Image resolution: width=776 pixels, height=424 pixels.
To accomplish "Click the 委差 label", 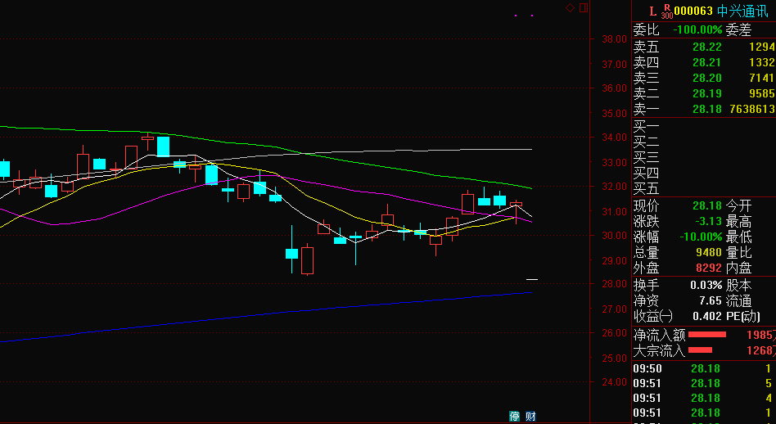I will (738, 30).
